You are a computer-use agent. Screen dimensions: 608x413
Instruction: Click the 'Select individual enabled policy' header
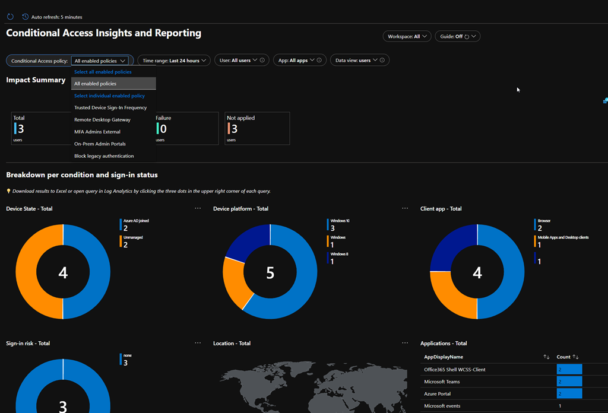(109, 96)
